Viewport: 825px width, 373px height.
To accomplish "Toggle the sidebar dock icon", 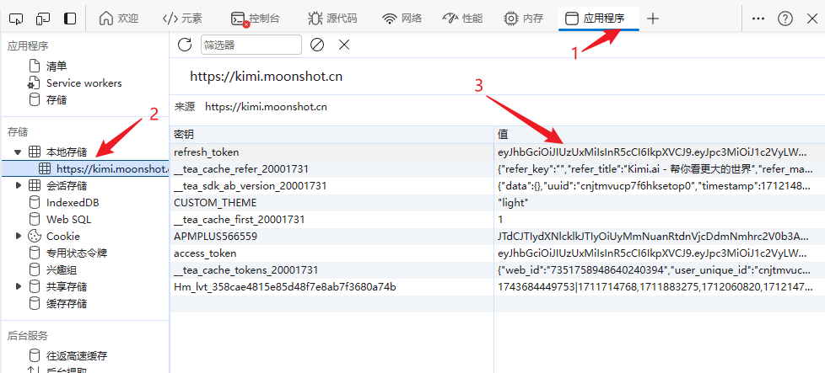I will 70,19.
